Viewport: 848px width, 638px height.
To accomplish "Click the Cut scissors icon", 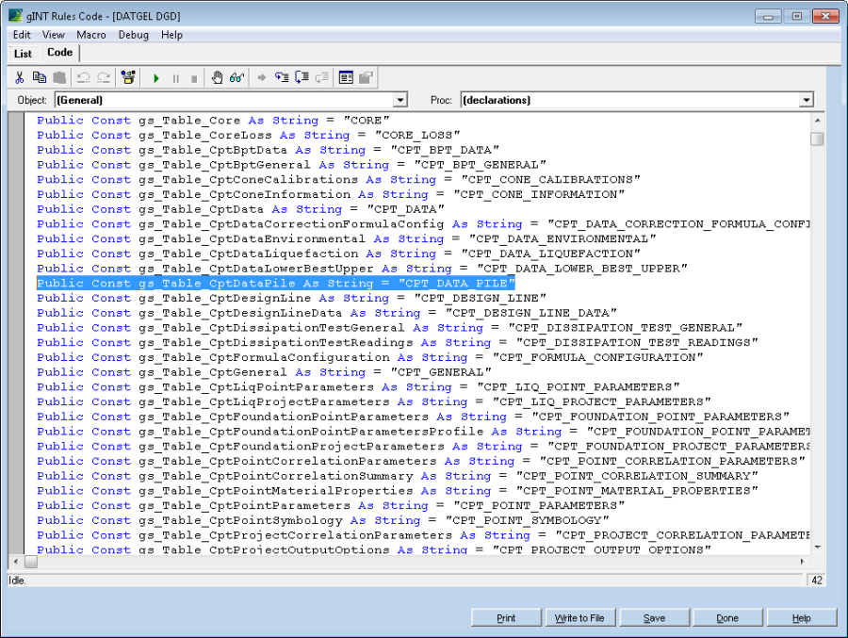I will 19,78.
